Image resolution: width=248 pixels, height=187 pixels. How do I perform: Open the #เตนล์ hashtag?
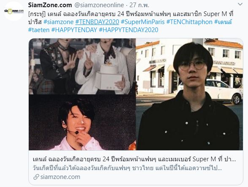(223, 22)
